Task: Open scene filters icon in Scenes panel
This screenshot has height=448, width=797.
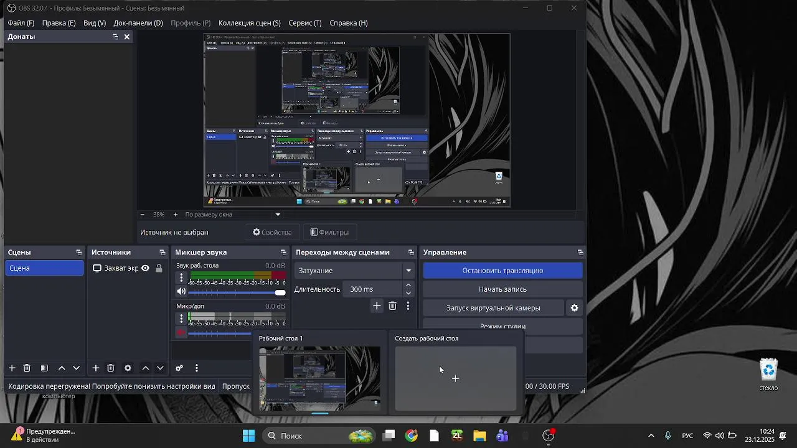Action: pyautogui.click(x=44, y=368)
